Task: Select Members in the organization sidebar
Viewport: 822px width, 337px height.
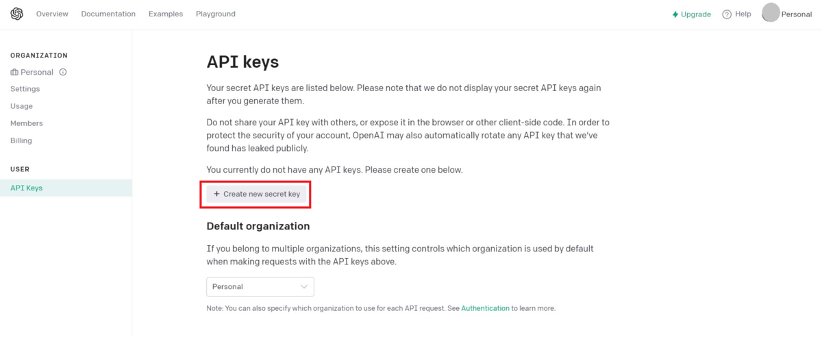Action: tap(27, 123)
